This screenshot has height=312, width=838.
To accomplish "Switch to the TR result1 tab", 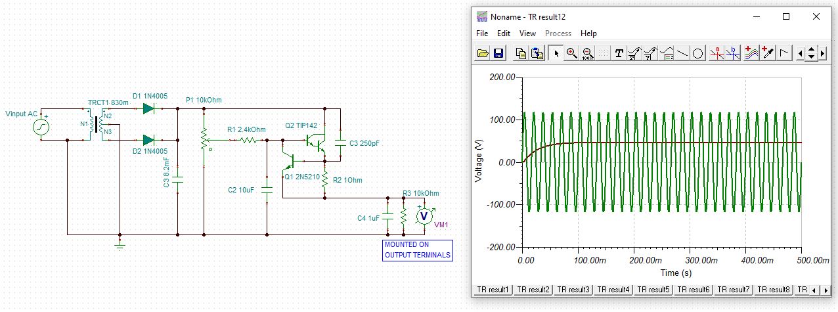I will click(493, 290).
